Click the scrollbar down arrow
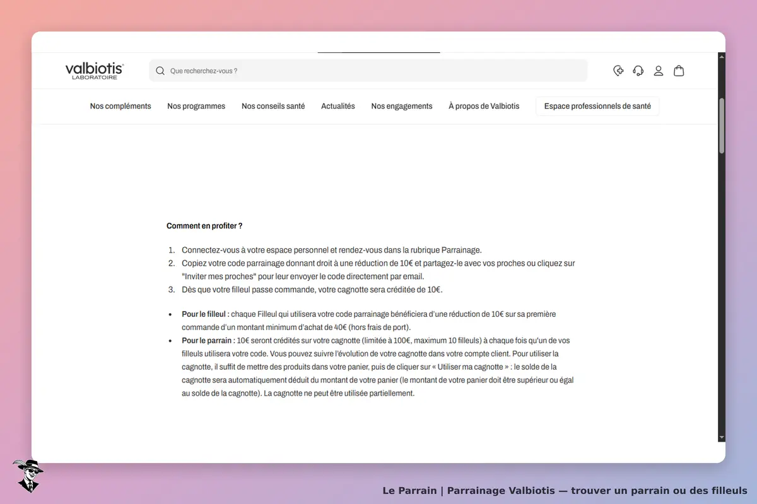 (x=722, y=438)
